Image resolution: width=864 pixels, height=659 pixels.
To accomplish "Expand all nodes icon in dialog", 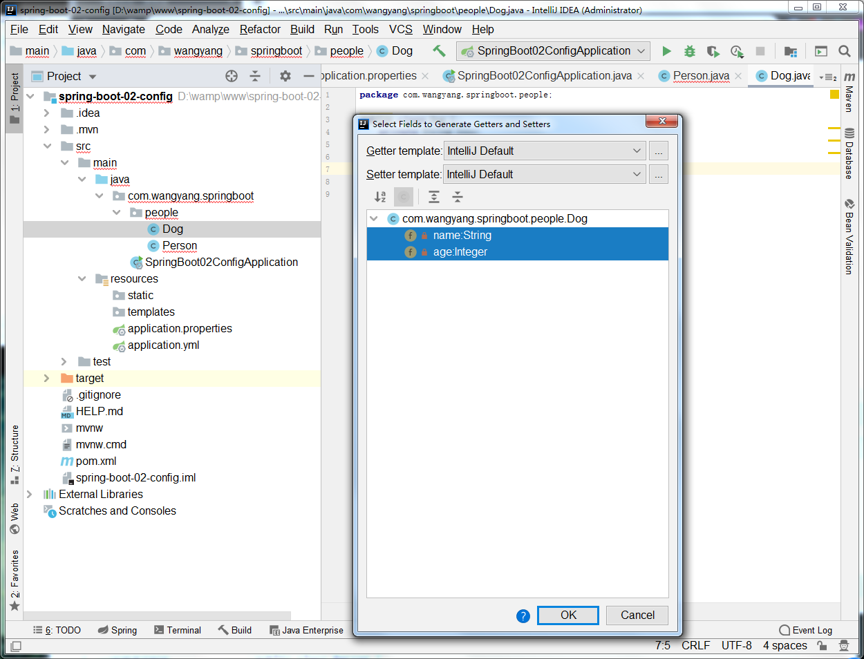I will coord(433,197).
